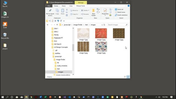Click the Redo icon in quick toolbar

(x=61, y=21)
